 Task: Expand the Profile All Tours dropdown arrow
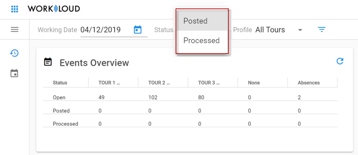(300, 30)
